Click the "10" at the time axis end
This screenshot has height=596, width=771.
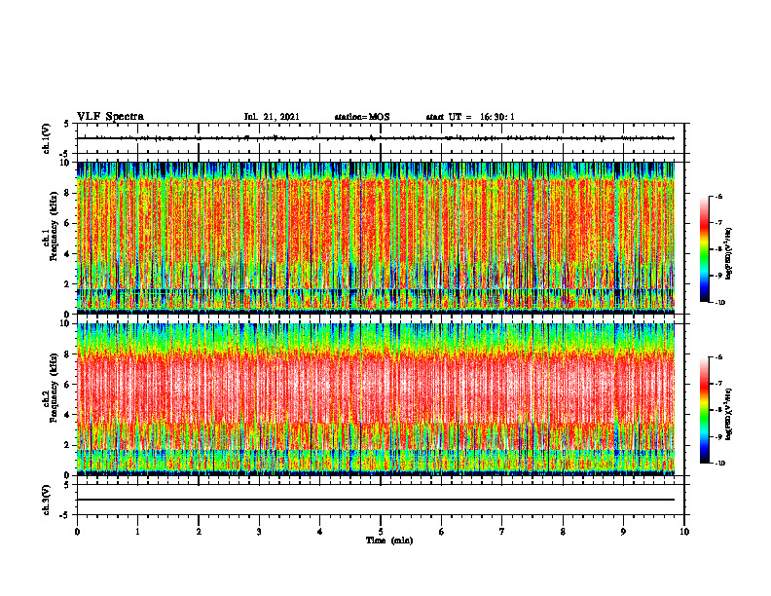[x=684, y=532]
